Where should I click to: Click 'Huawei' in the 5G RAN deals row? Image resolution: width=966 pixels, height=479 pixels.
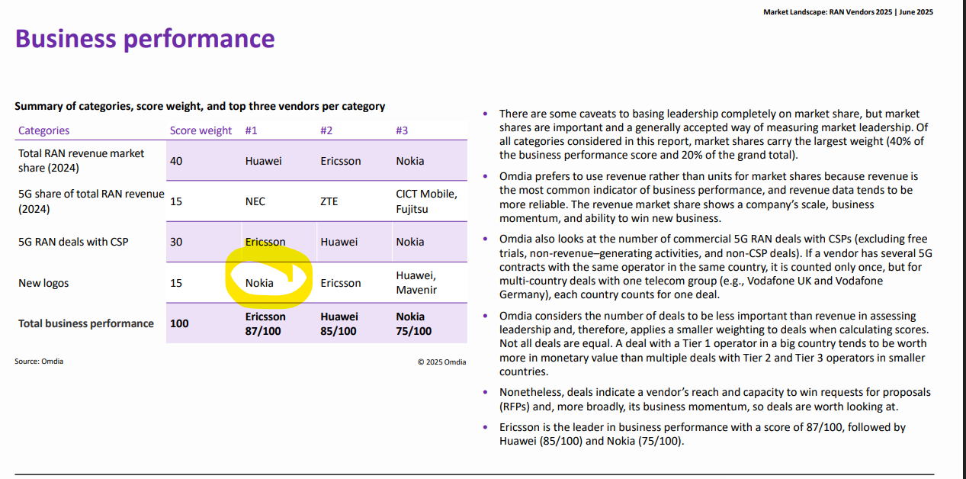click(x=339, y=242)
